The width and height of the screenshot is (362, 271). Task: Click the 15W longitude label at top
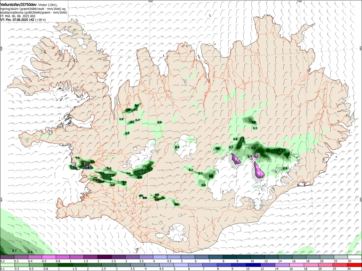pyautogui.click(x=299, y=1)
